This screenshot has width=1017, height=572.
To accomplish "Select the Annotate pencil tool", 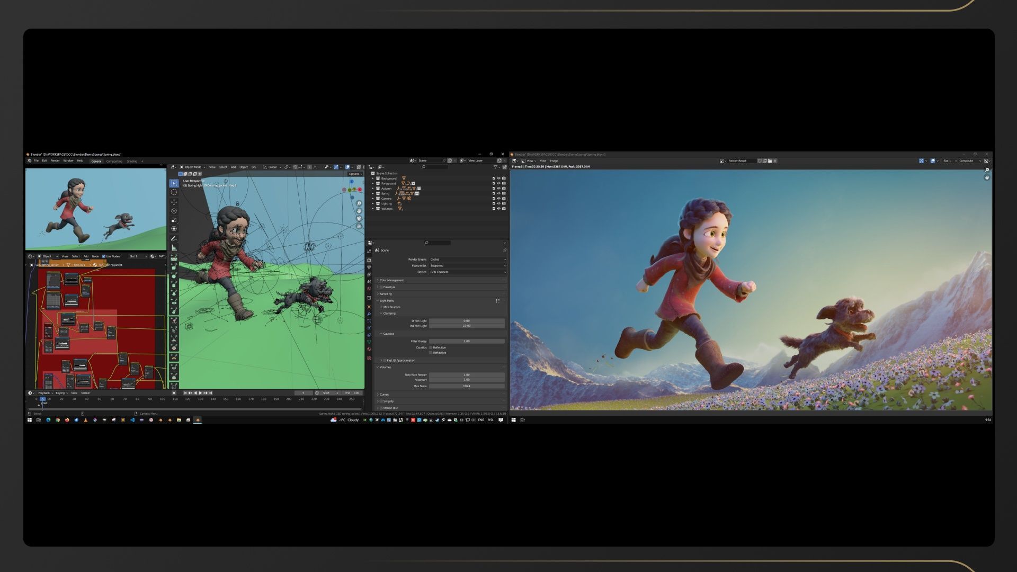I will (174, 238).
